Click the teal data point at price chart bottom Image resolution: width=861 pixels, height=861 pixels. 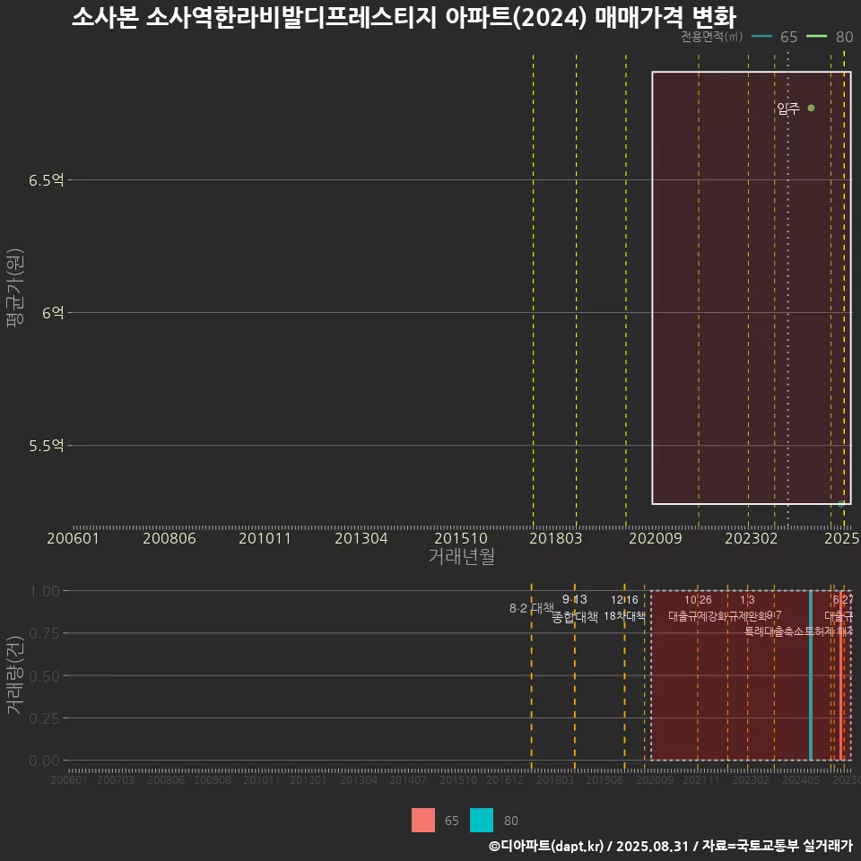[840, 503]
